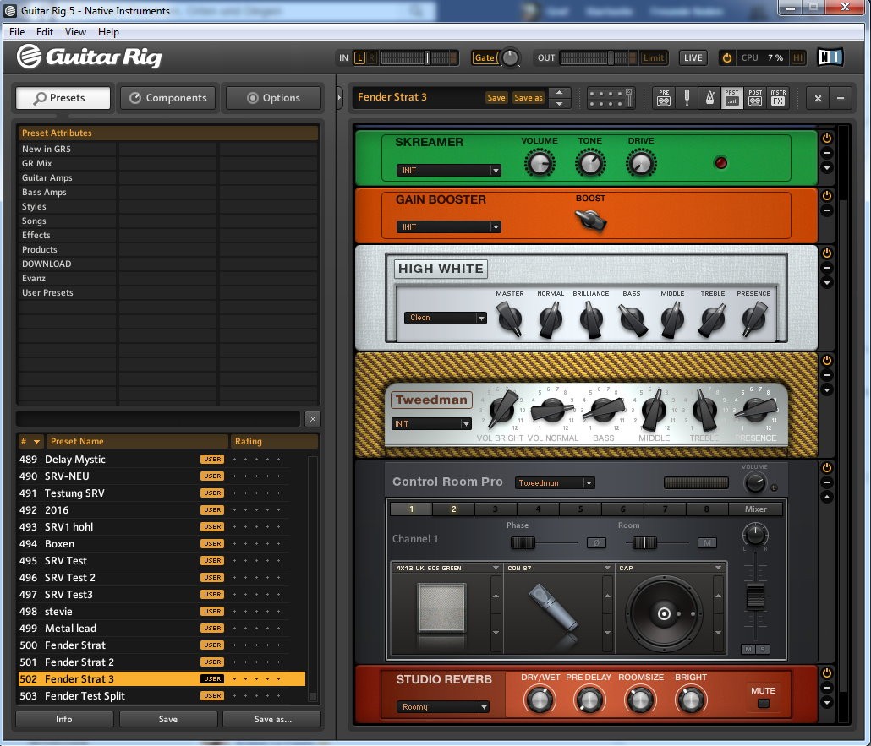Image resolution: width=871 pixels, height=746 pixels.
Task: Open the View menu
Action: click(x=75, y=31)
